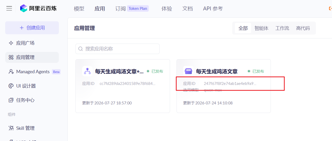Screen dimensions: 332x141
Task: Open the API 参考 tab
Action: [x=213, y=9]
